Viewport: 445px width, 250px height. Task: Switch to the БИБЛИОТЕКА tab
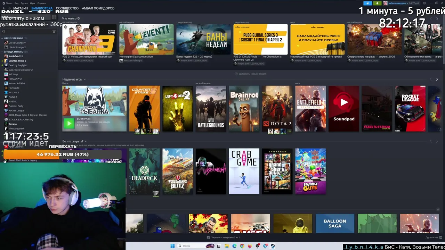coord(42,8)
